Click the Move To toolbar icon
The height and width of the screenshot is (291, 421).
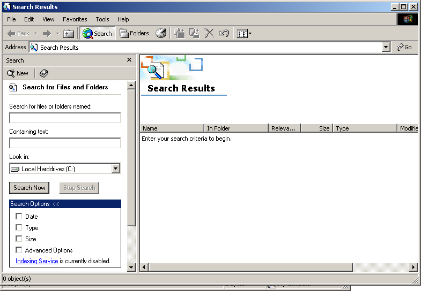click(179, 33)
